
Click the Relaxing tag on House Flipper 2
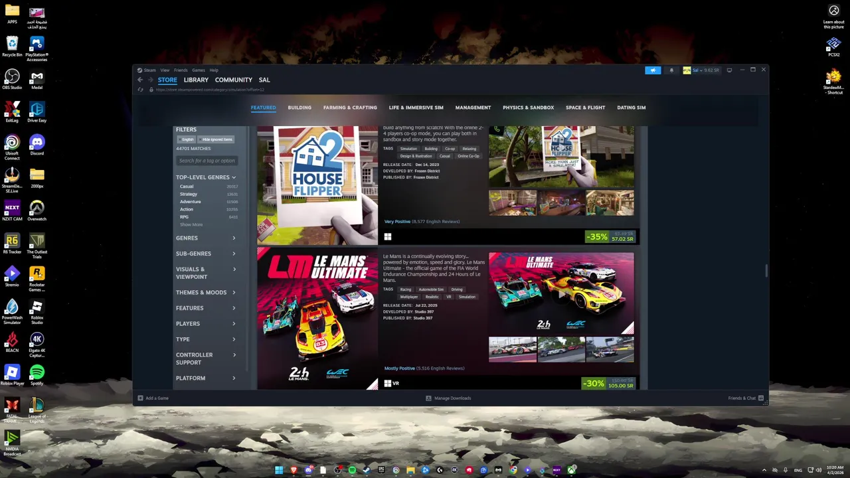pyautogui.click(x=469, y=149)
